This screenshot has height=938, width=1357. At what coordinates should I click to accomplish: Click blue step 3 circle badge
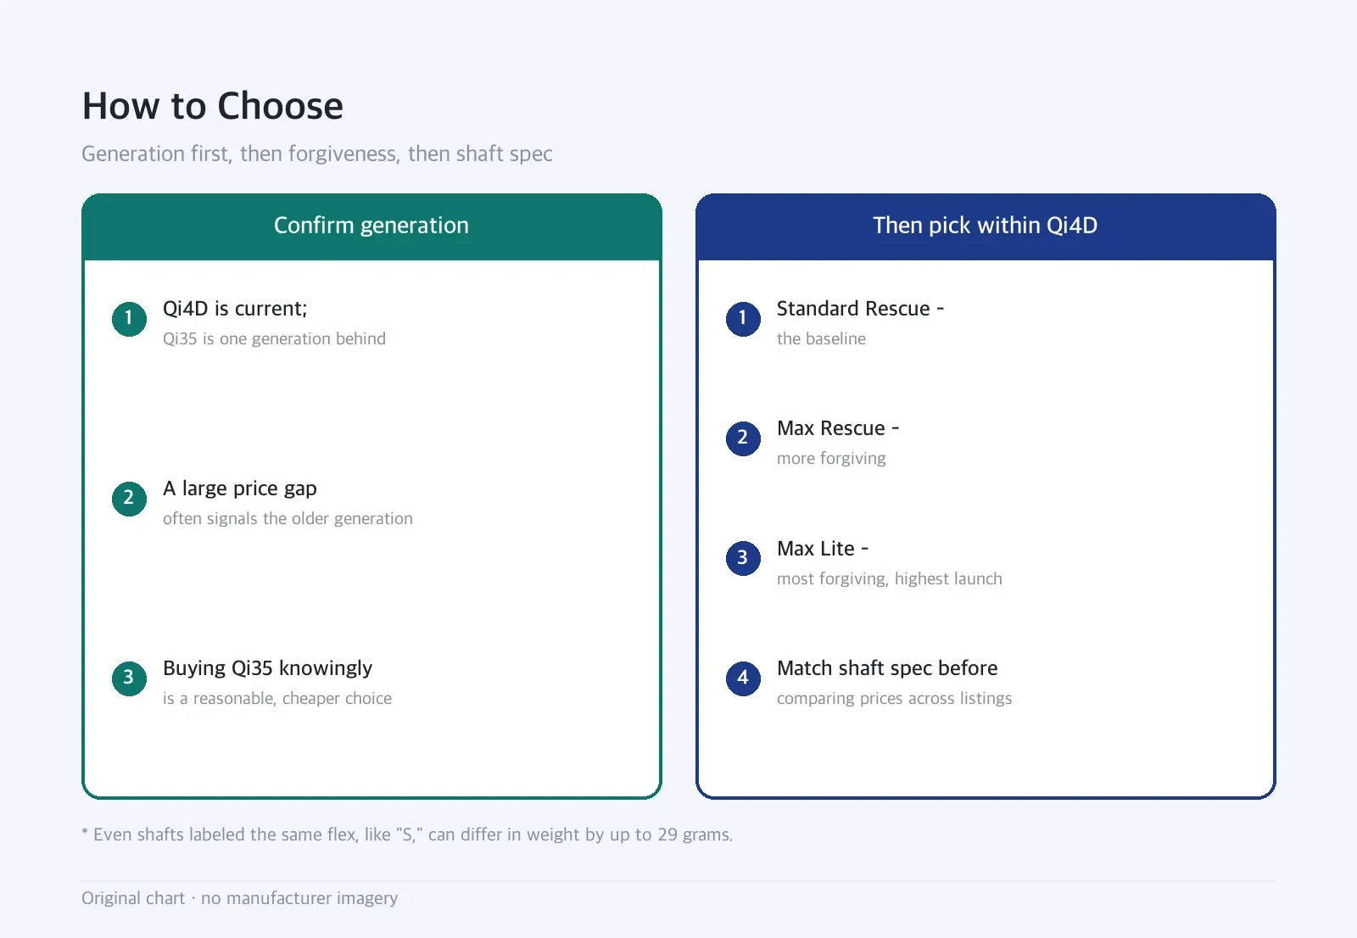[743, 558]
